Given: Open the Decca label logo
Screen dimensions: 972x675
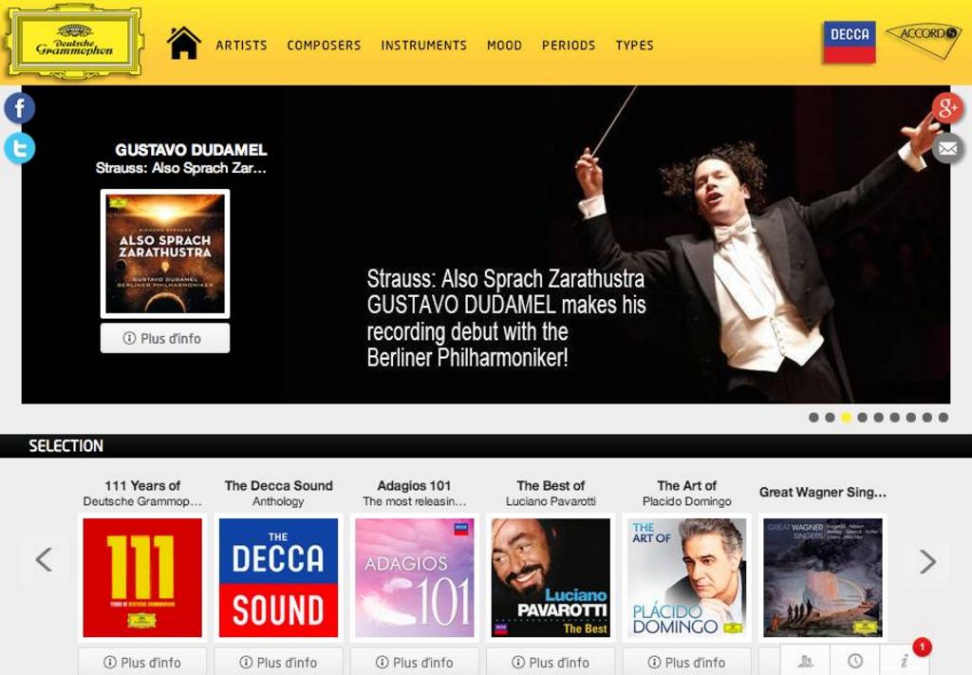Looking at the screenshot, I should 850,42.
